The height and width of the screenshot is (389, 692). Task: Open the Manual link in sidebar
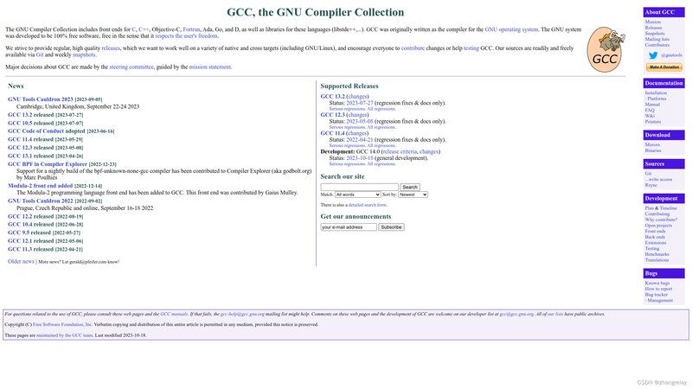[x=652, y=105]
